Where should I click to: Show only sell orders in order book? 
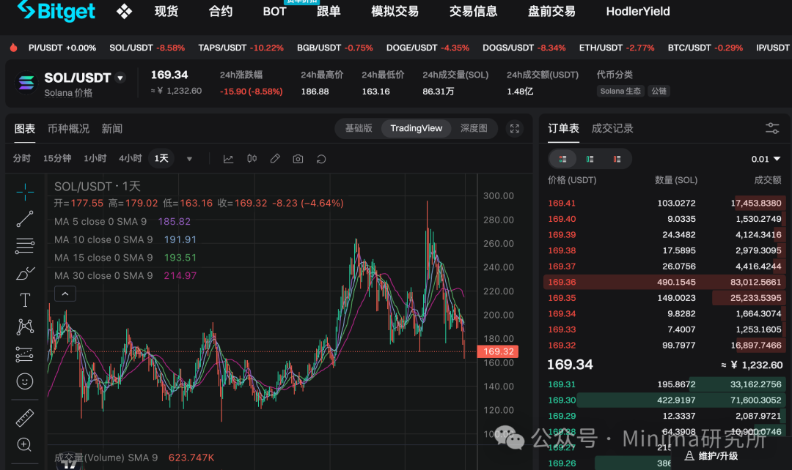[x=617, y=159]
